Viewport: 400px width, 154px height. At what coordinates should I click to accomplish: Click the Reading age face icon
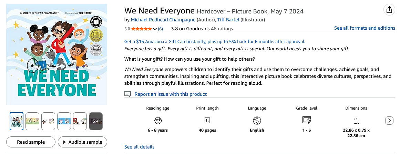click(158, 121)
